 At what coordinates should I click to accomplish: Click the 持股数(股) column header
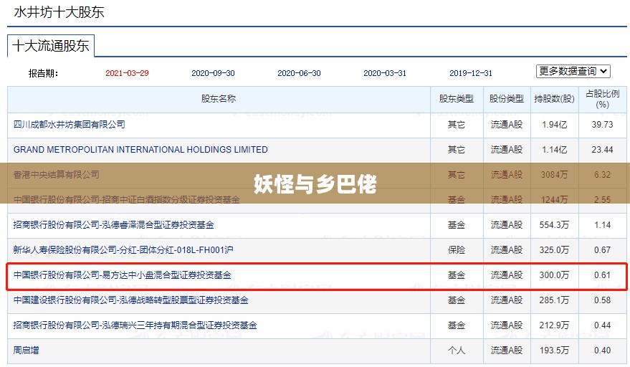(555, 99)
